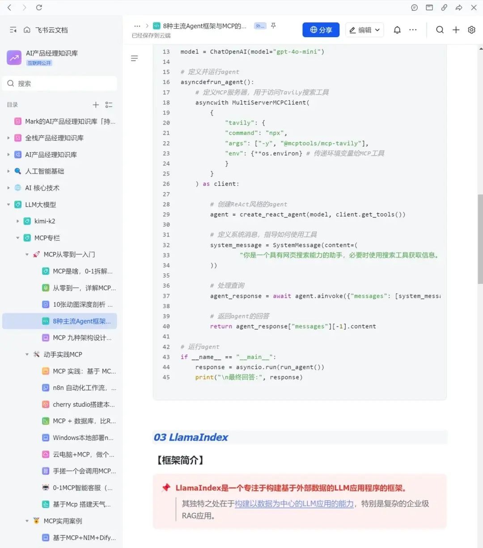Create new document with plus icon

coord(456,30)
